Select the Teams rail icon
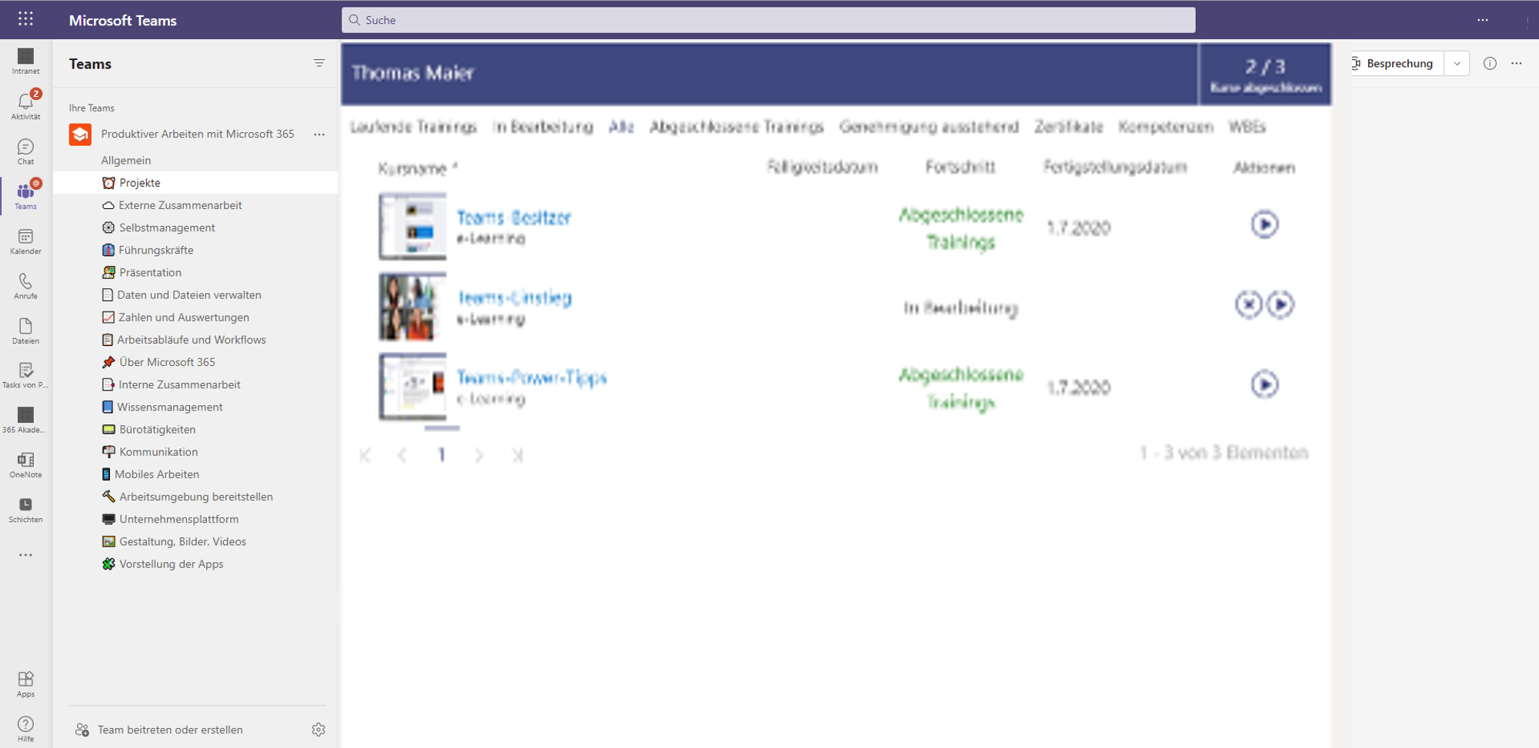Image resolution: width=1539 pixels, height=748 pixels. 25,196
